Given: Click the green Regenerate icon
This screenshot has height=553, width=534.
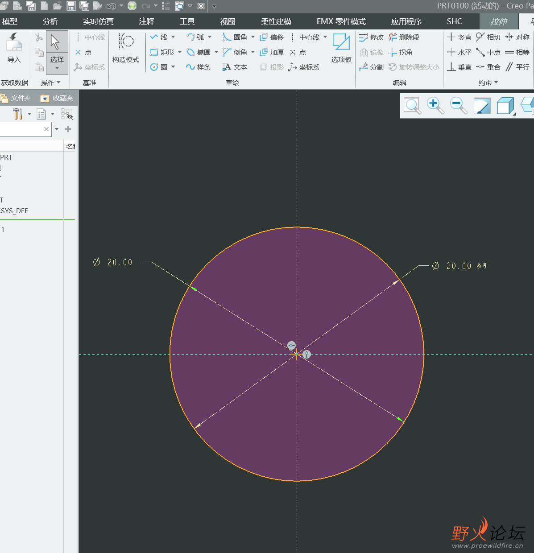Looking at the screenshot, I should (132, 6).
